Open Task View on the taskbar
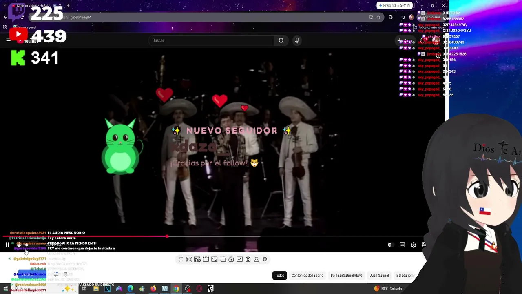Screen dimensions: 522x294 coord(84,289)
